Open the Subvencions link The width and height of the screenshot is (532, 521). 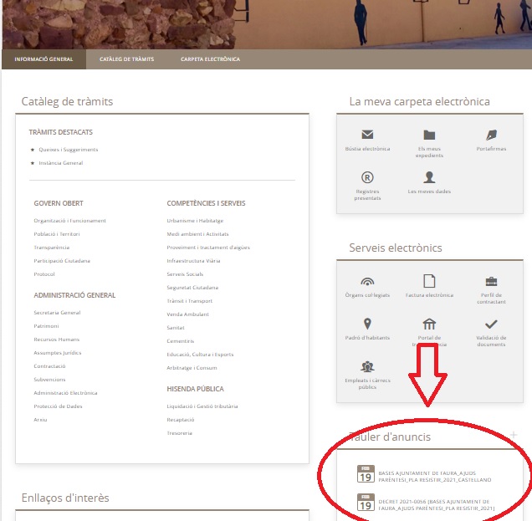(49, 380)
